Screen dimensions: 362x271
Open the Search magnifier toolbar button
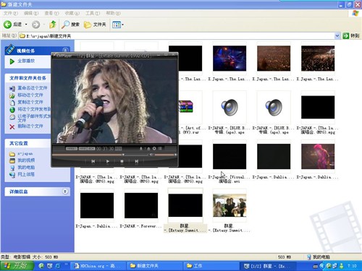pyautogui.click(x=70, y=25)
